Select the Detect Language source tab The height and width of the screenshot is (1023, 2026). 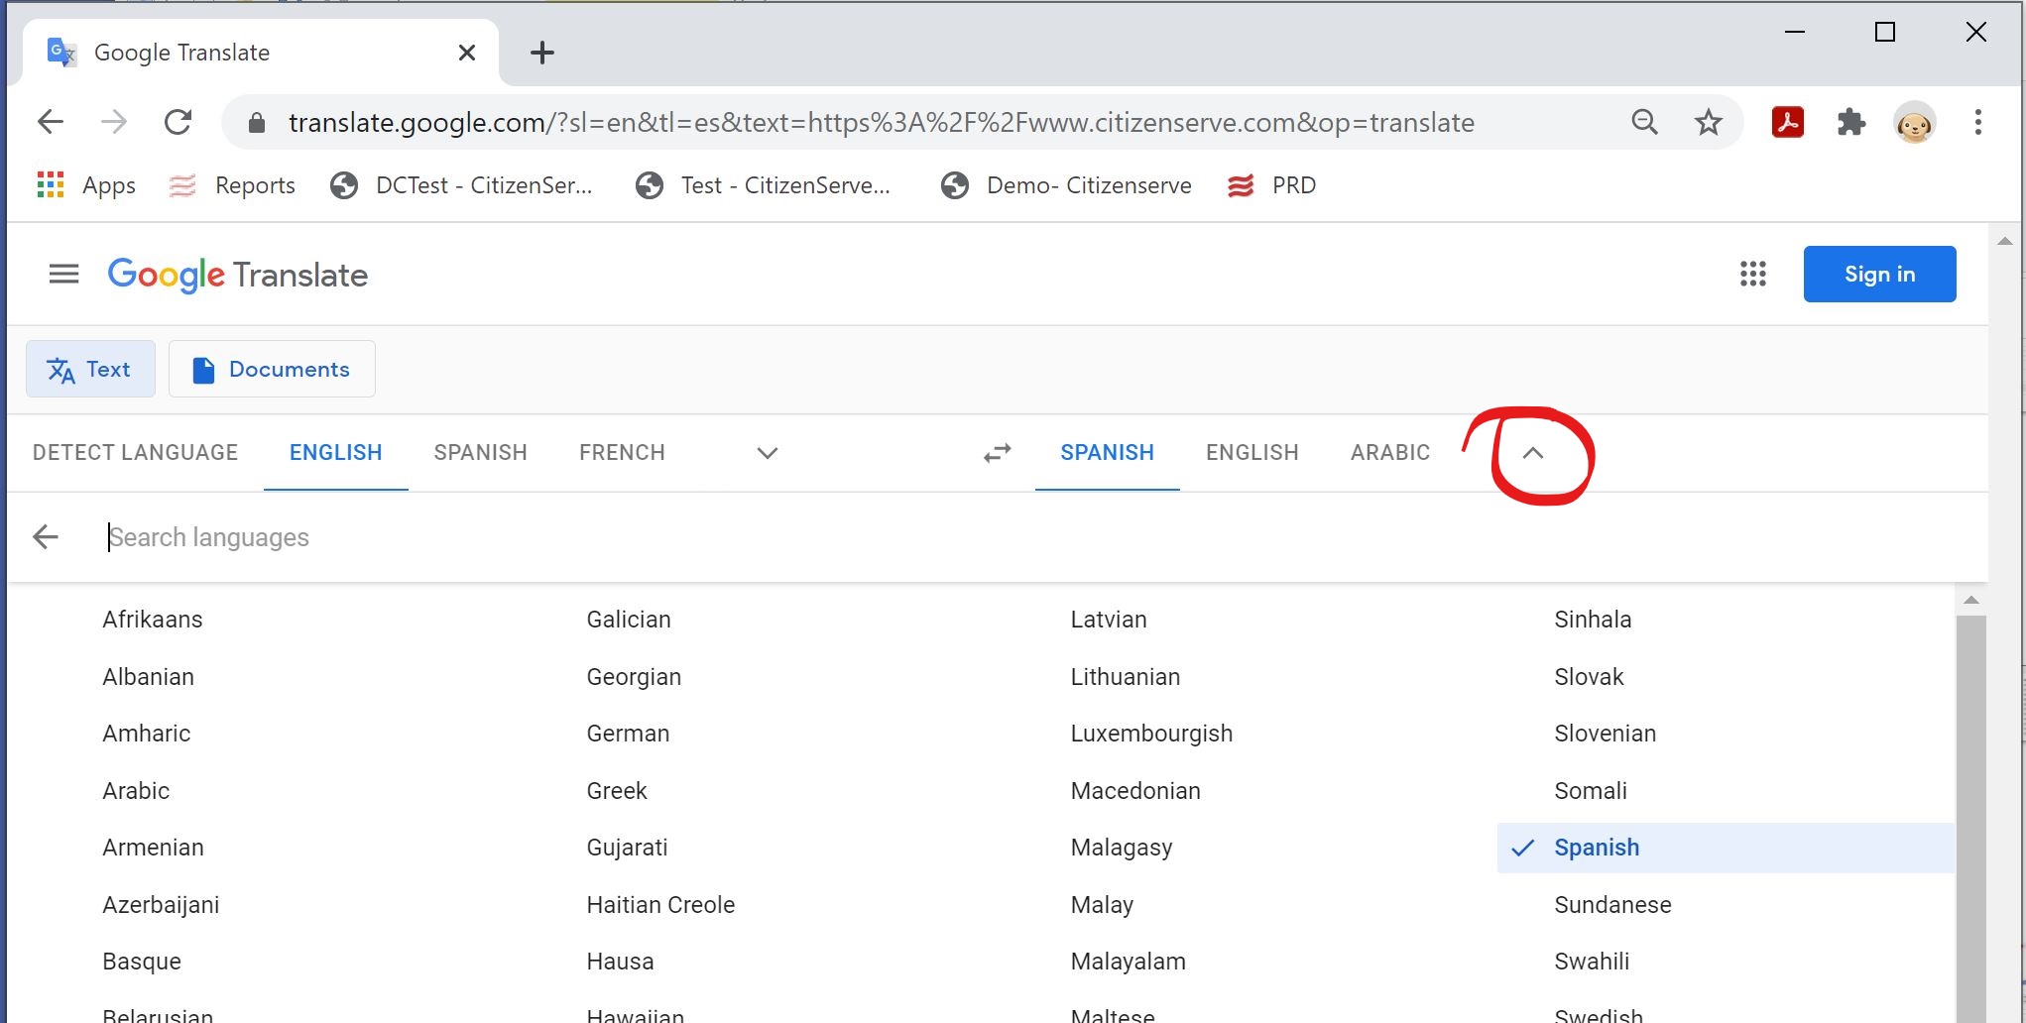point(135,453)
